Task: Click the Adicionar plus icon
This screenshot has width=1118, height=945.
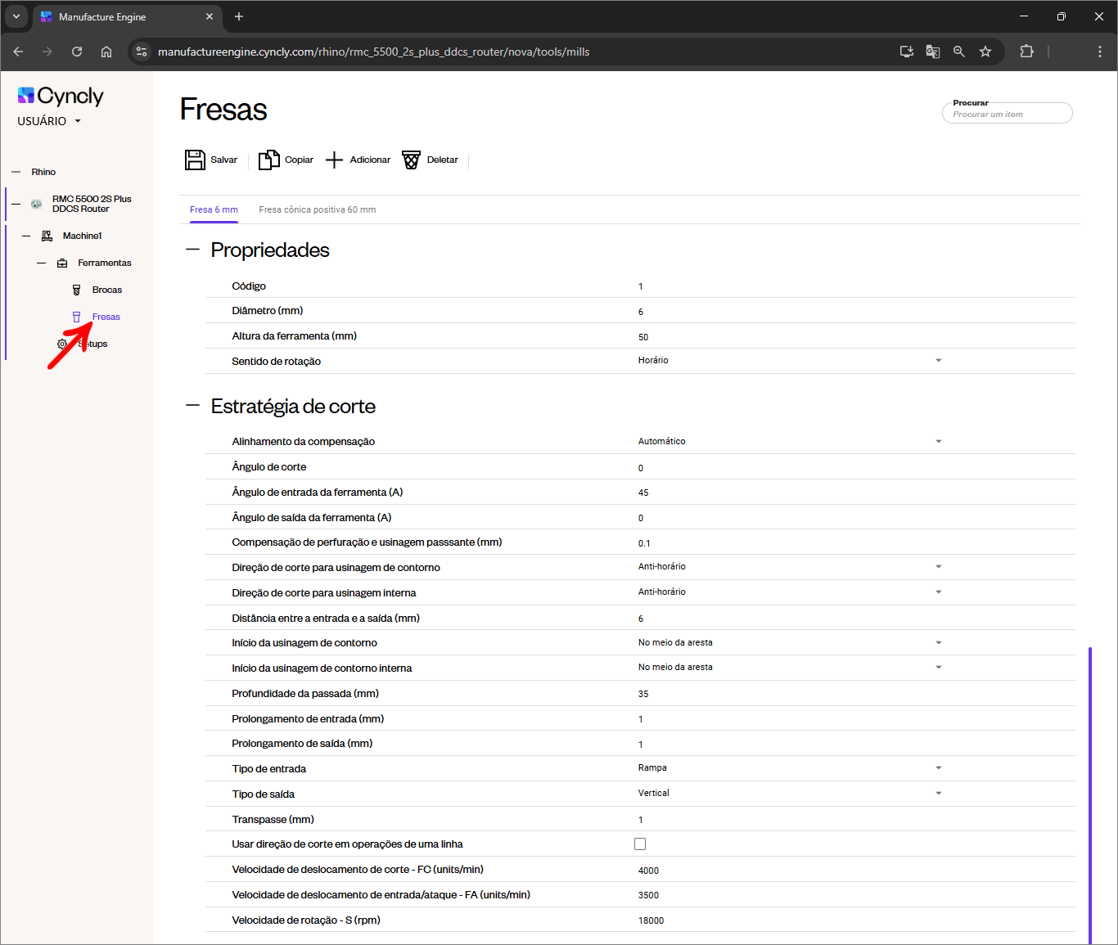Action: click(x=334, y=160)
